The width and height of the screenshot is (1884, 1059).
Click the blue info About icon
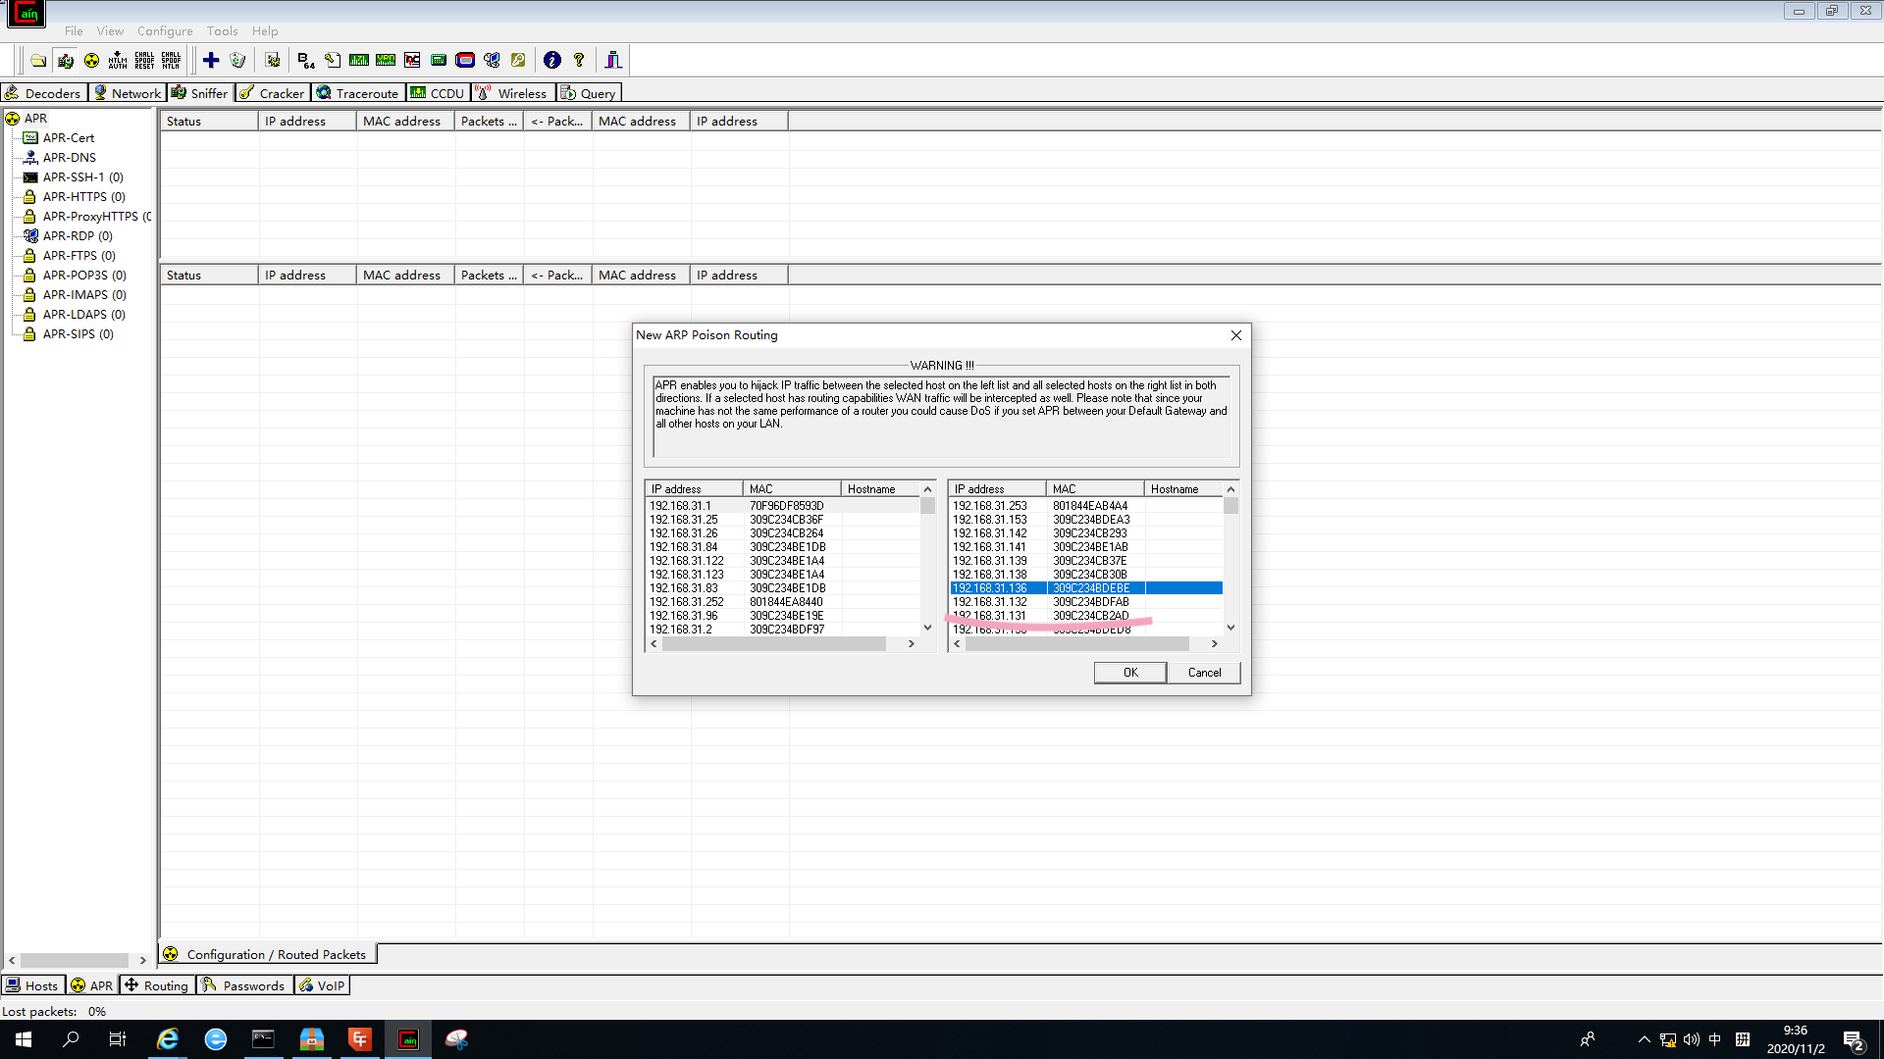point(552,60)
